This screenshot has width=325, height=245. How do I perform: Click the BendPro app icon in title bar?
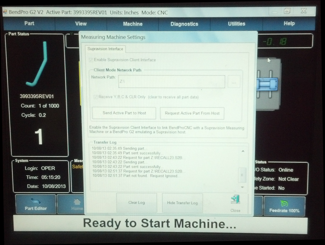[5, 12]
